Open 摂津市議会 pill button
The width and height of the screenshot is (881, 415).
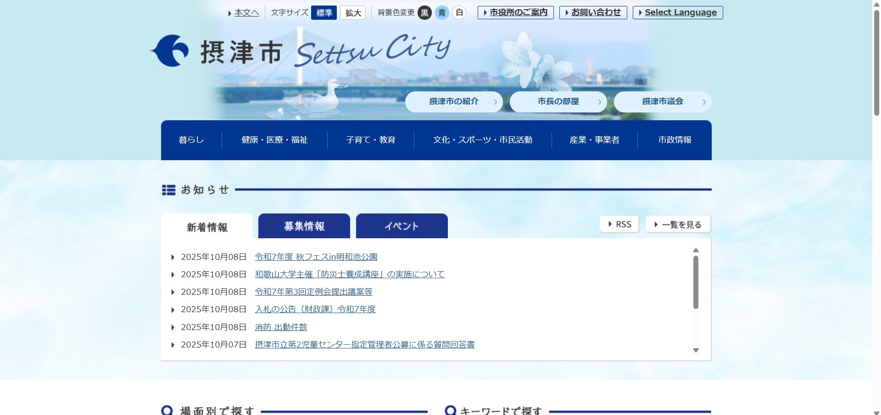663,101
